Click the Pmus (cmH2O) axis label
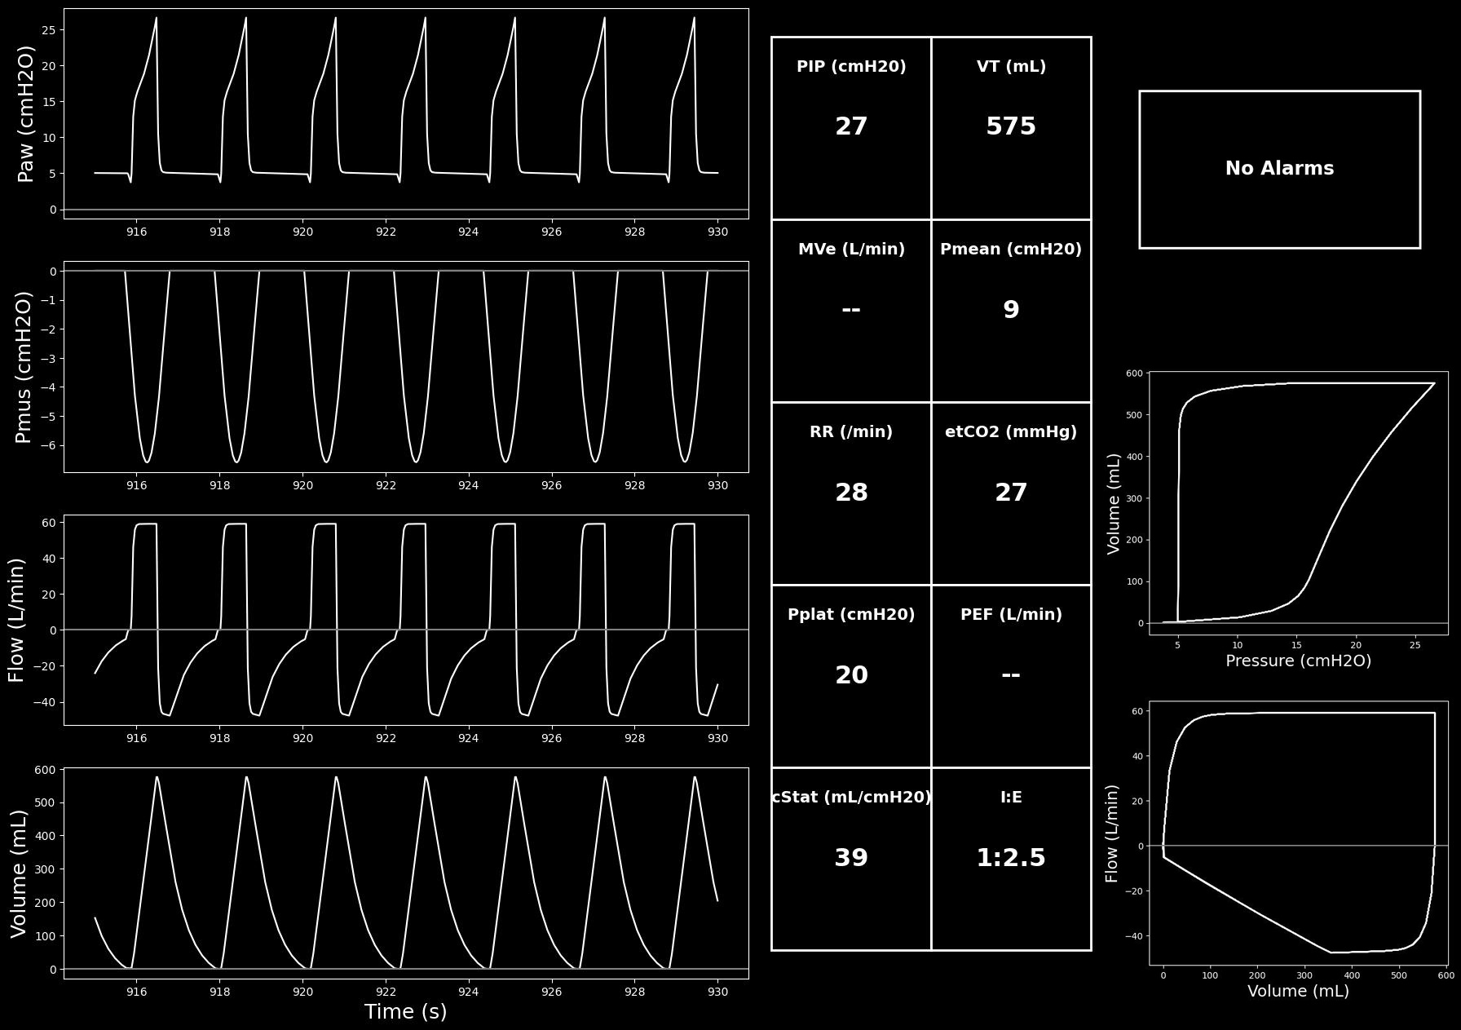 (x=23, y=367)
